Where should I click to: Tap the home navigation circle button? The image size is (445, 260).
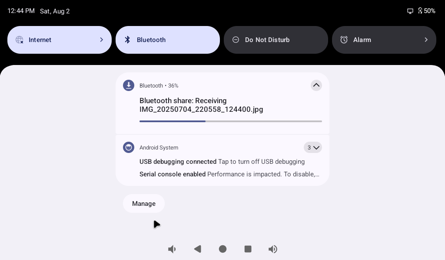[223, 249]
